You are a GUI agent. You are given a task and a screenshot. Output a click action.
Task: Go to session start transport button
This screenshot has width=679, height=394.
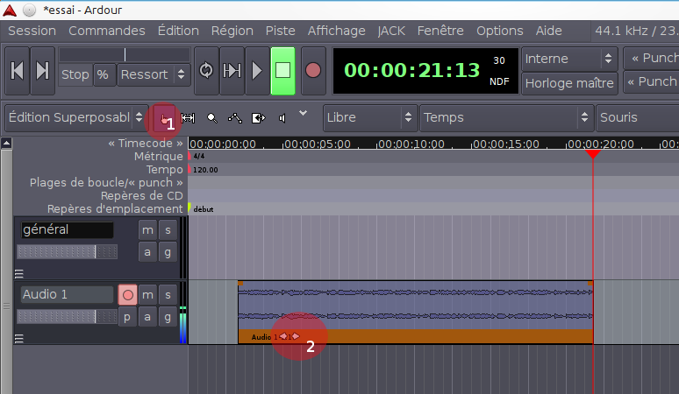pos(17,71)
